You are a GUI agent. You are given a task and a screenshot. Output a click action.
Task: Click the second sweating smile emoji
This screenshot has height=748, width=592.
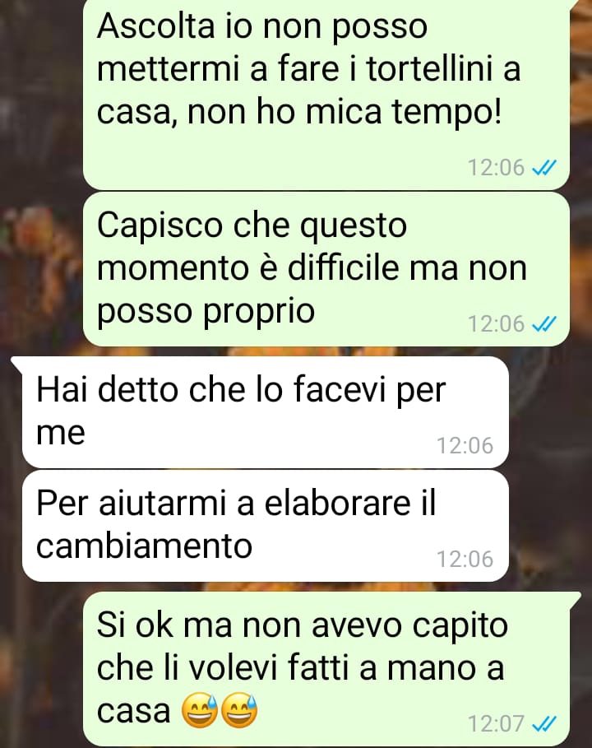(x=239, y=710)
